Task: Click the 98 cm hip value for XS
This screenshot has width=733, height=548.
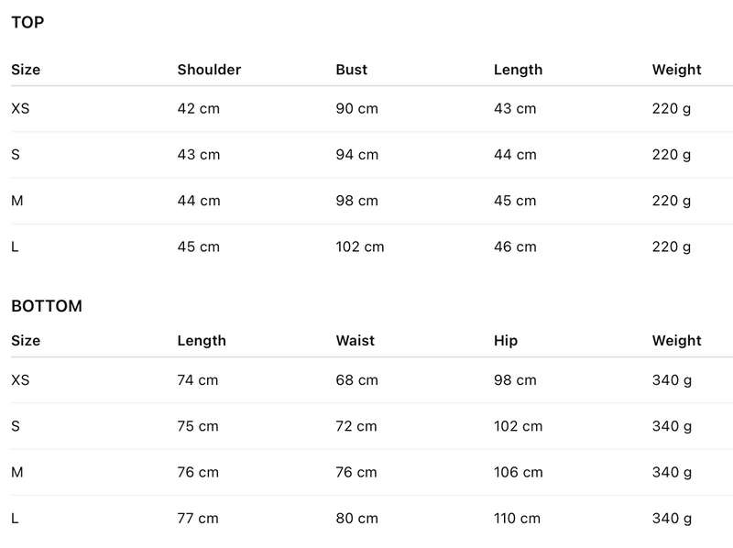Action: pyautogui.click(x=515, y=380)
